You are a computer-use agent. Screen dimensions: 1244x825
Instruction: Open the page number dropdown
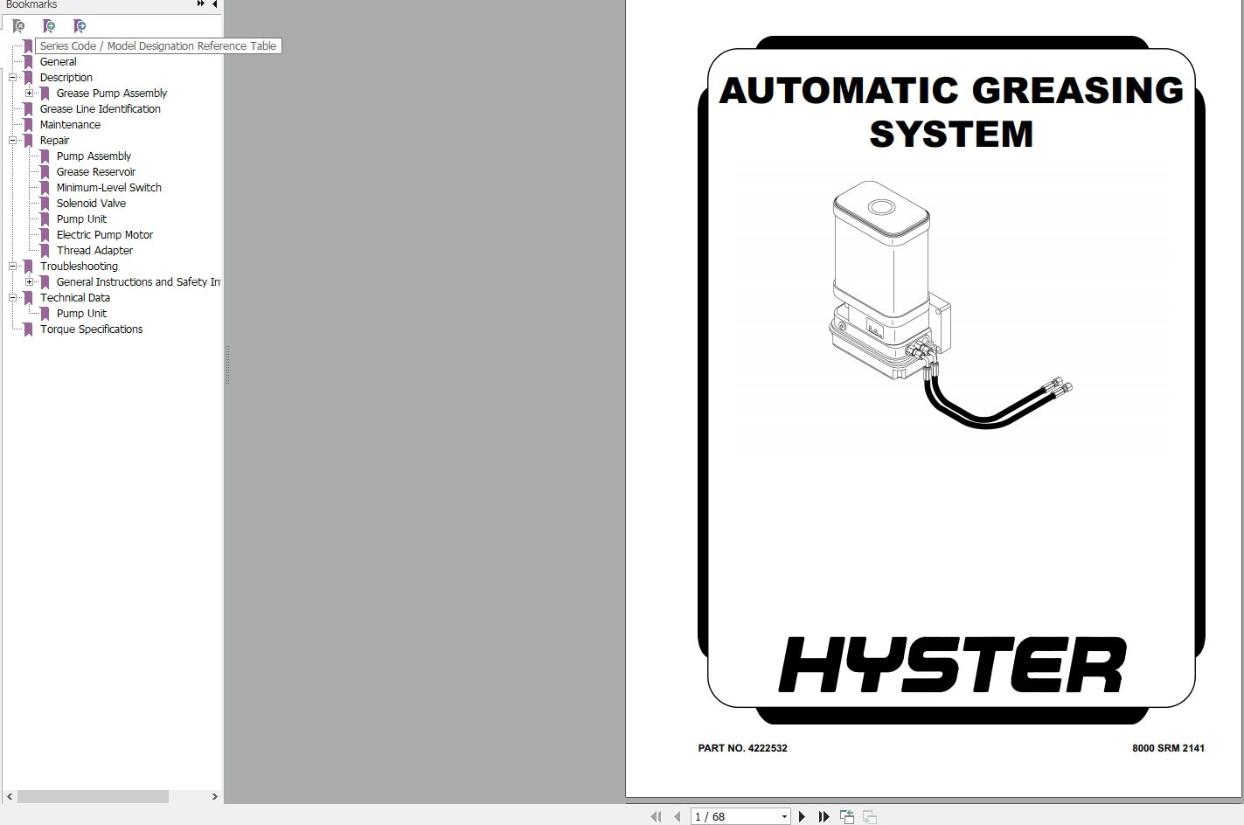[783, 816]
